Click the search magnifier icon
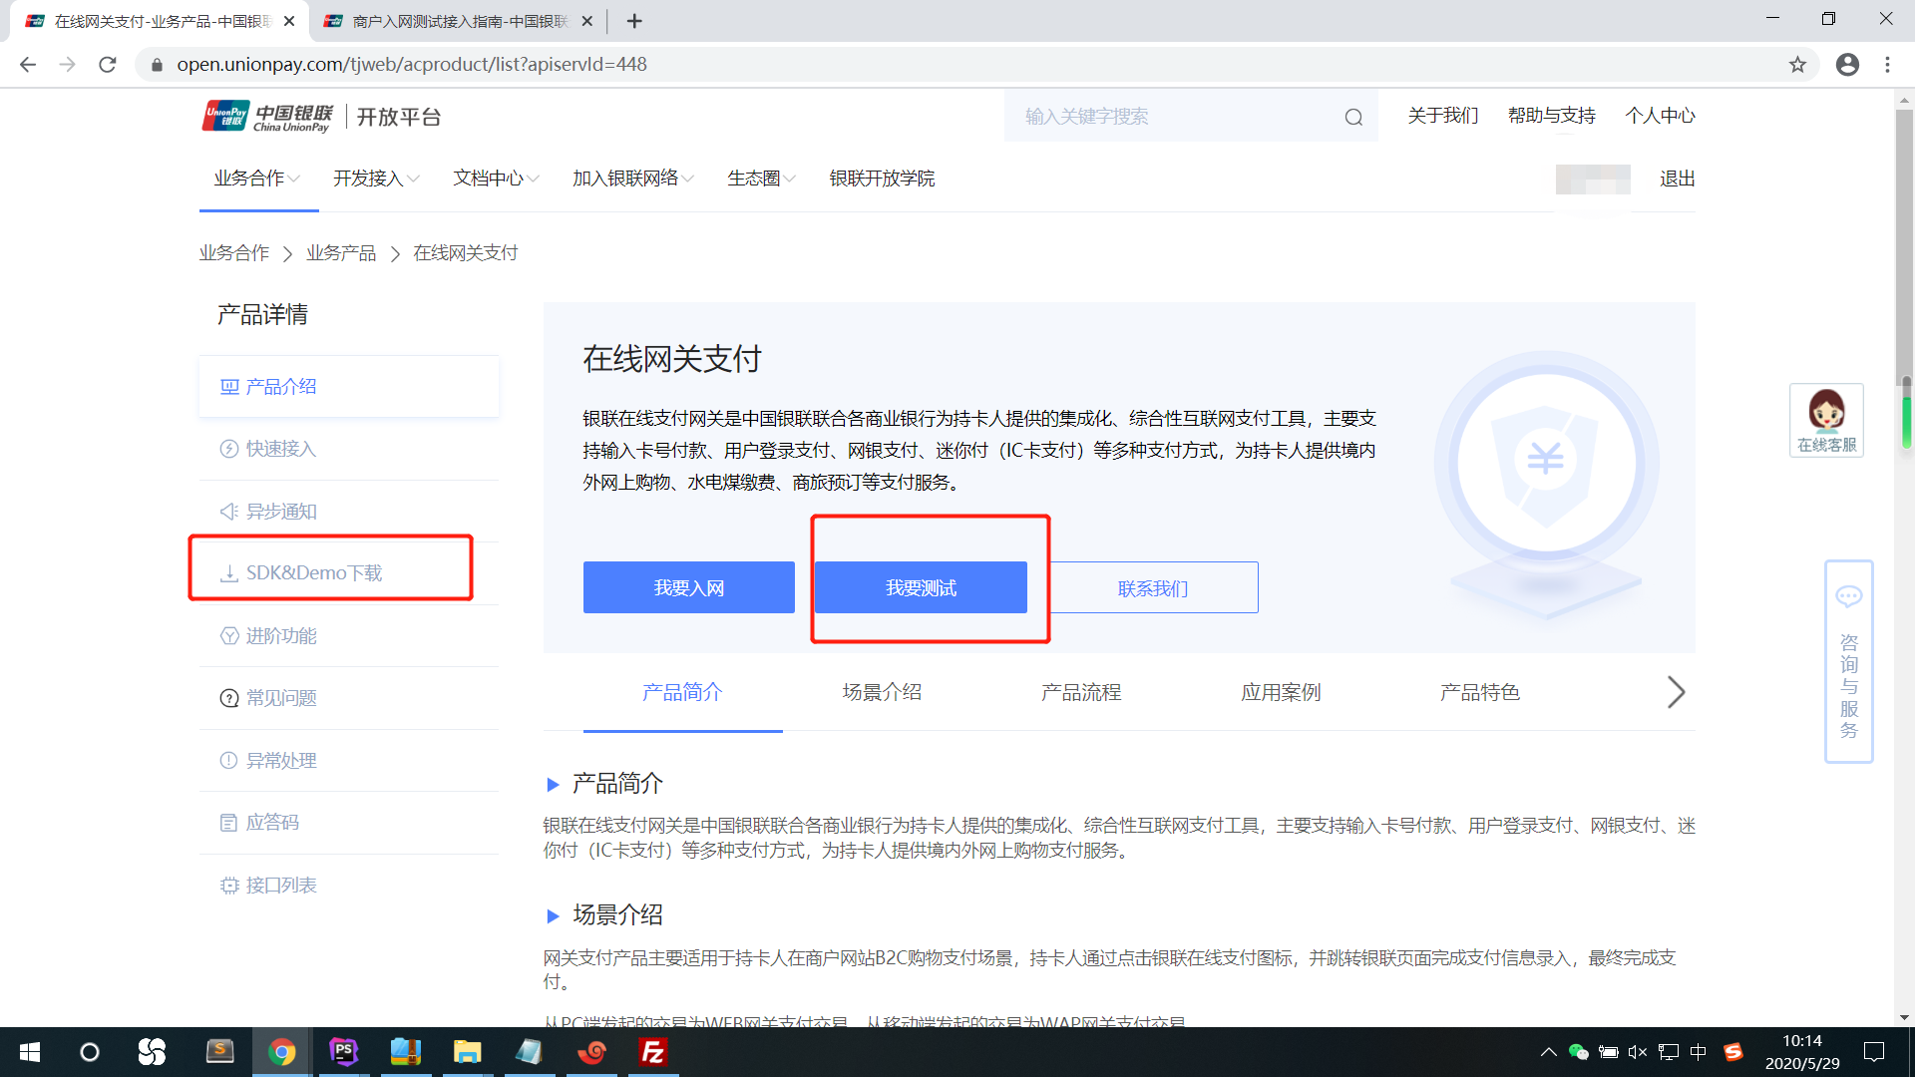Image resolution: width=1915 pixels, height=1077 pixels. tap(1353, 116)
